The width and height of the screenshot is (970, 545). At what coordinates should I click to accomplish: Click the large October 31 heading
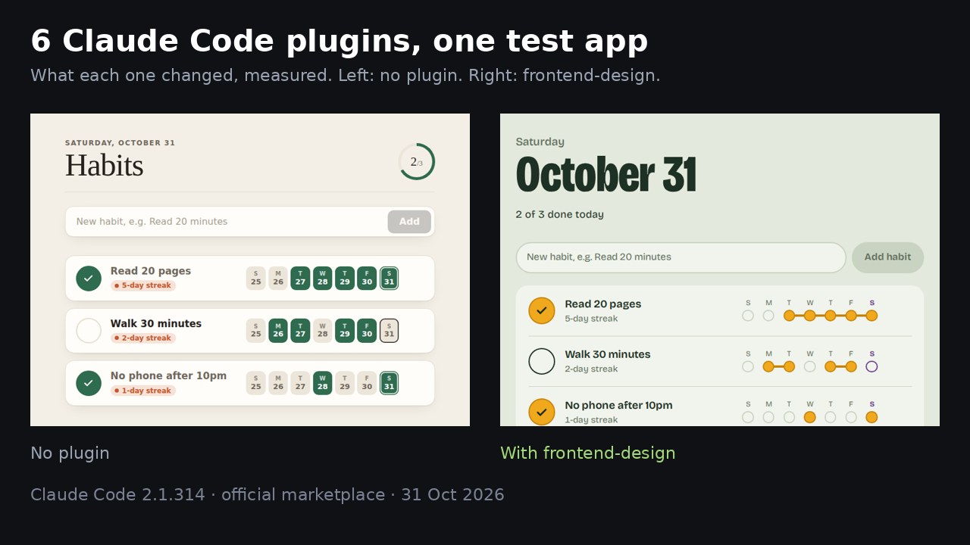[605, 174]
